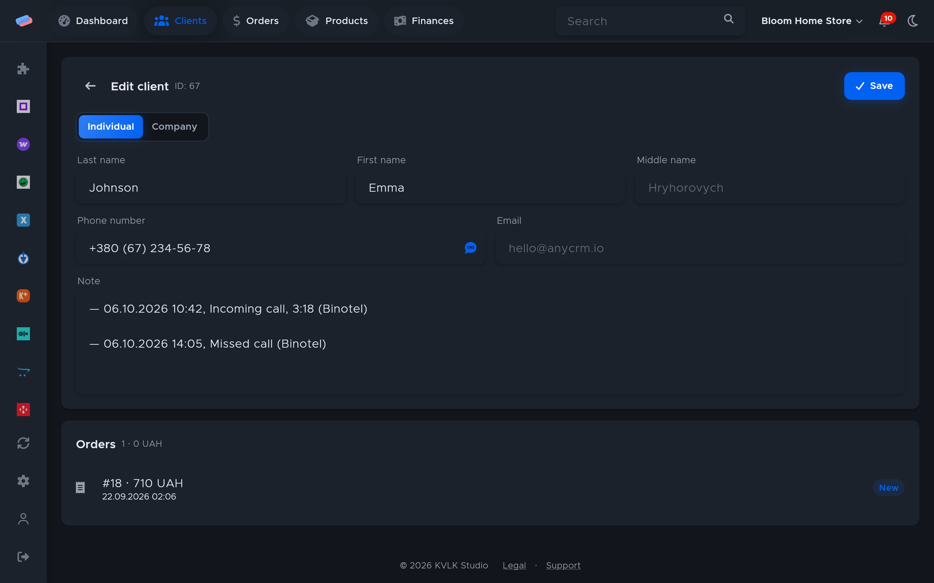The width and height of the screenshot is (934, 583).
Task: Toggle dark mode moon icon
Action: coord(912,21)
